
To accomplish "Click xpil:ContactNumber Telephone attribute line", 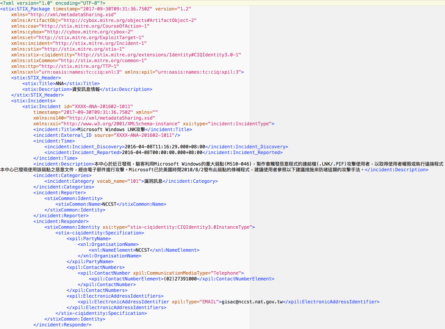I will pos(161,273).
